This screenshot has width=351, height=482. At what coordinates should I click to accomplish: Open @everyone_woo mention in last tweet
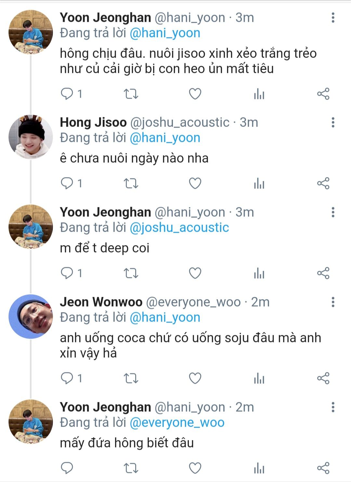click(x=177, y=422)
